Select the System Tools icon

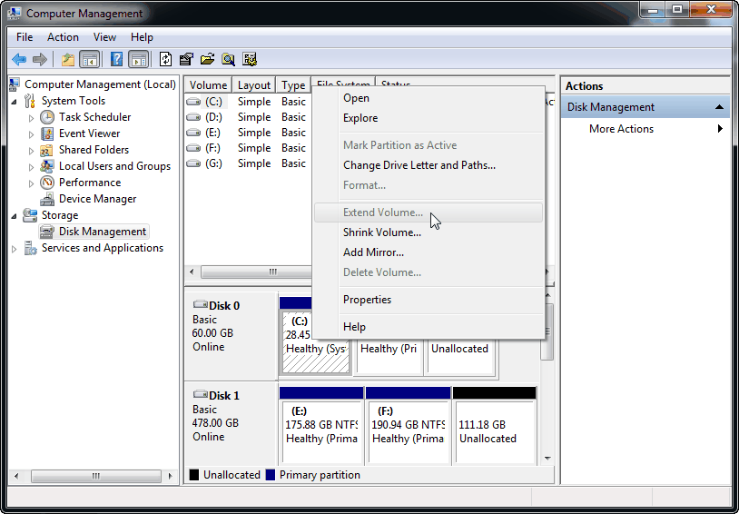[30, 101]
